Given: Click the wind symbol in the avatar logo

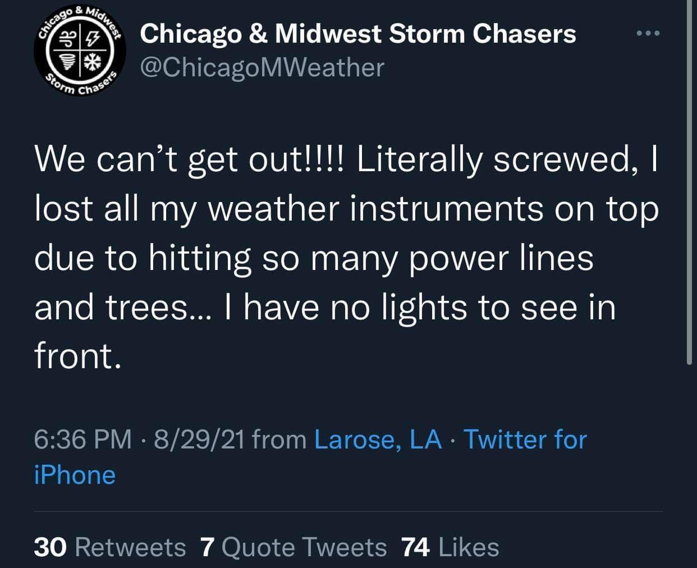Looking at the screenshot, I should tap(68, 39).
